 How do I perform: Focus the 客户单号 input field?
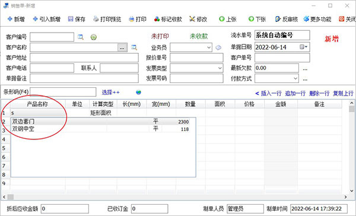tap(282, 58)
